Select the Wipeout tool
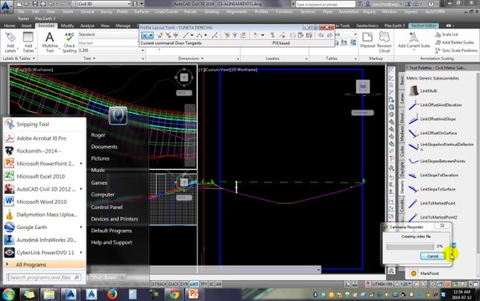Viewport: 480px width, 301px height. click(368, 40)
